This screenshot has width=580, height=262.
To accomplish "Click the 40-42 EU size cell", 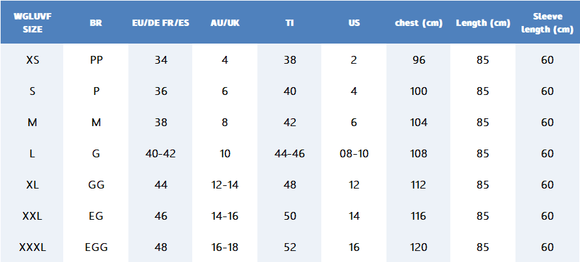I will point(160,154).
